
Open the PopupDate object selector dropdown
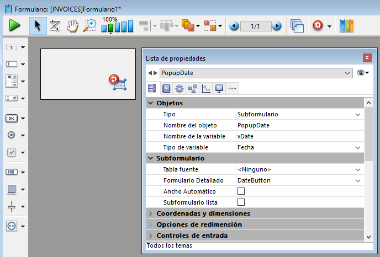pyautogui.click(x=347, y=73)
